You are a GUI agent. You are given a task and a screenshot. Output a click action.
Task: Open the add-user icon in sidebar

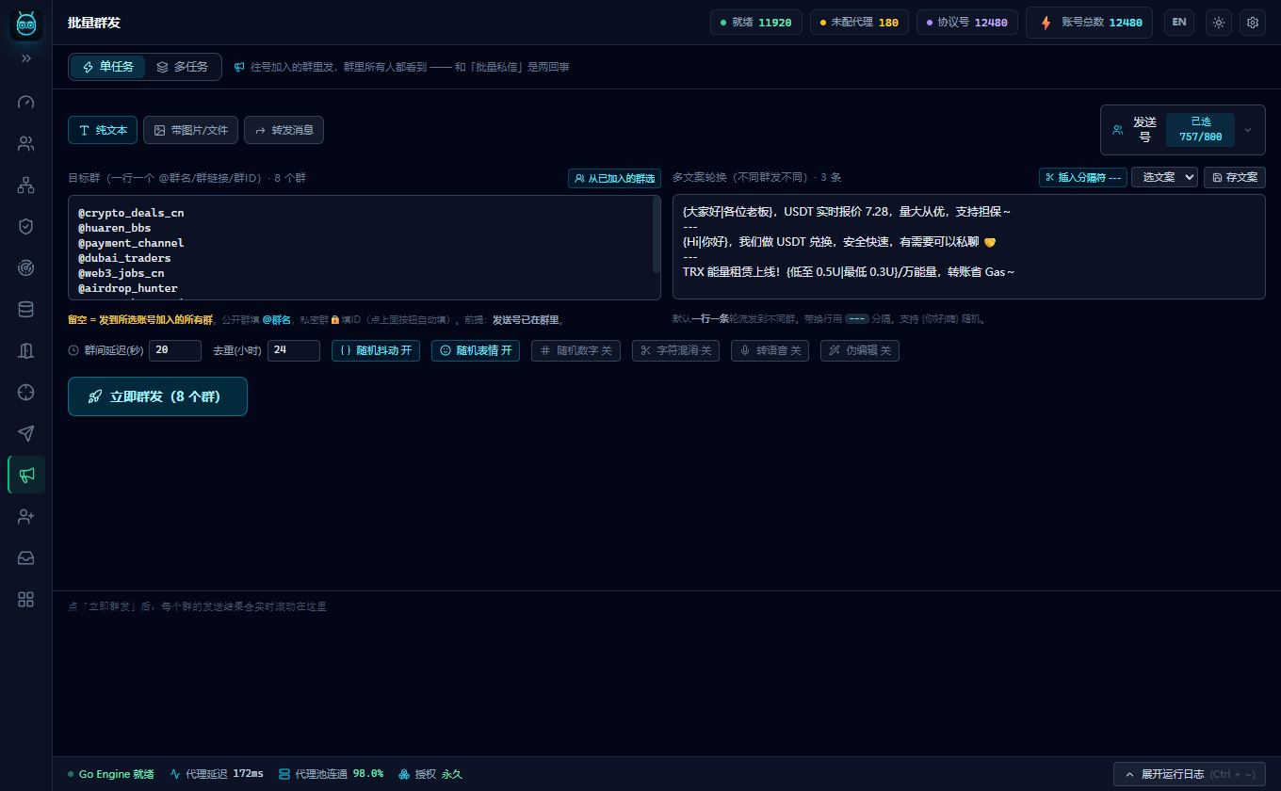pos(26,516)
